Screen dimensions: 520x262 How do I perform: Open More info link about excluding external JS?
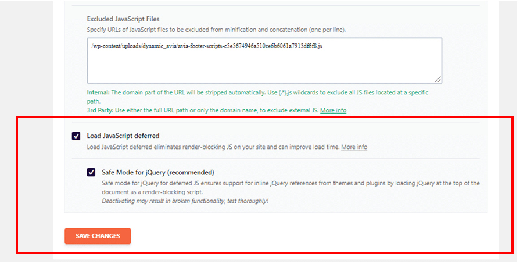coord(333,110)
